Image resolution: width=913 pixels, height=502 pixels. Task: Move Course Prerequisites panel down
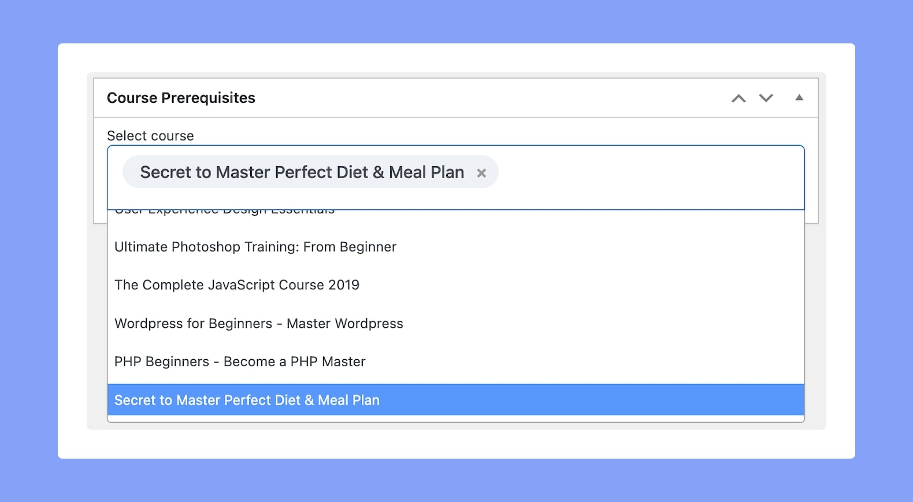tap(766, 98)
